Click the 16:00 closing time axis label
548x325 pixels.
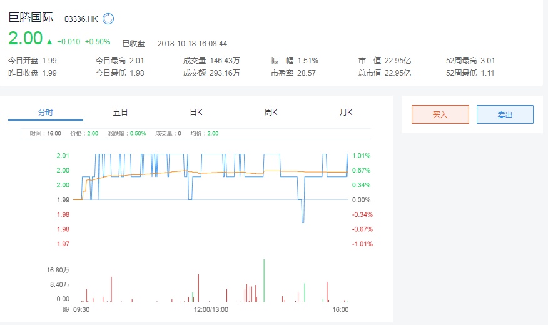[340, 309]
